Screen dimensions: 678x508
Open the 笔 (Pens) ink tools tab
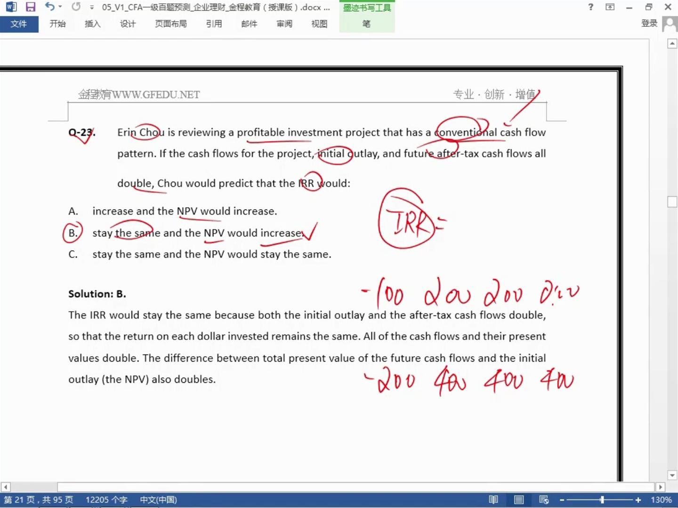point(366,24)
